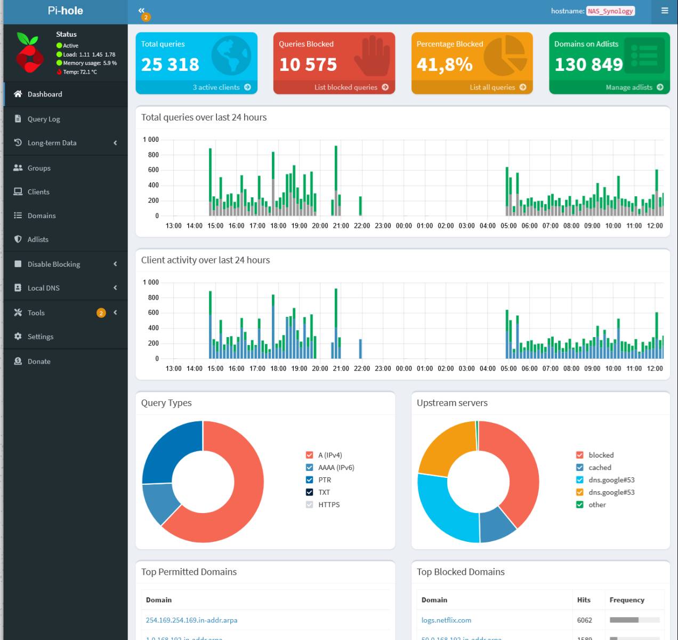The width and height of the screenshot is (678, 640).
Task: Click the Donate icon in sidebar
Action: 18,361
